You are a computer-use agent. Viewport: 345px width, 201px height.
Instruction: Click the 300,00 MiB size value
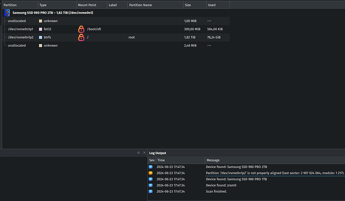click(192, 29)
